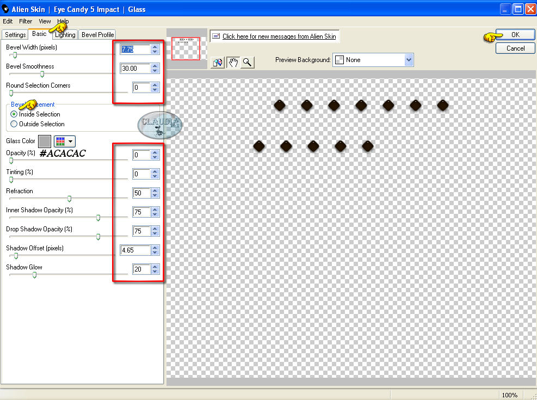
Task: Click the Bevel Smoothness slider handle
Action: click(42, 75)
